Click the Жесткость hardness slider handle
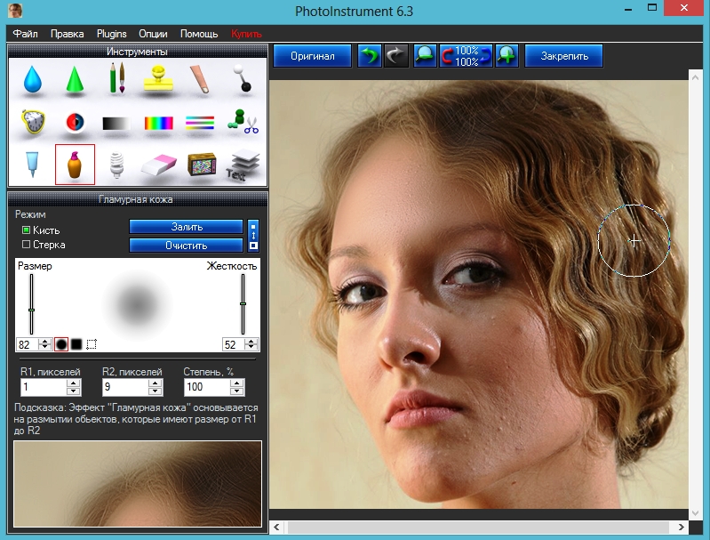 point(243,304)
